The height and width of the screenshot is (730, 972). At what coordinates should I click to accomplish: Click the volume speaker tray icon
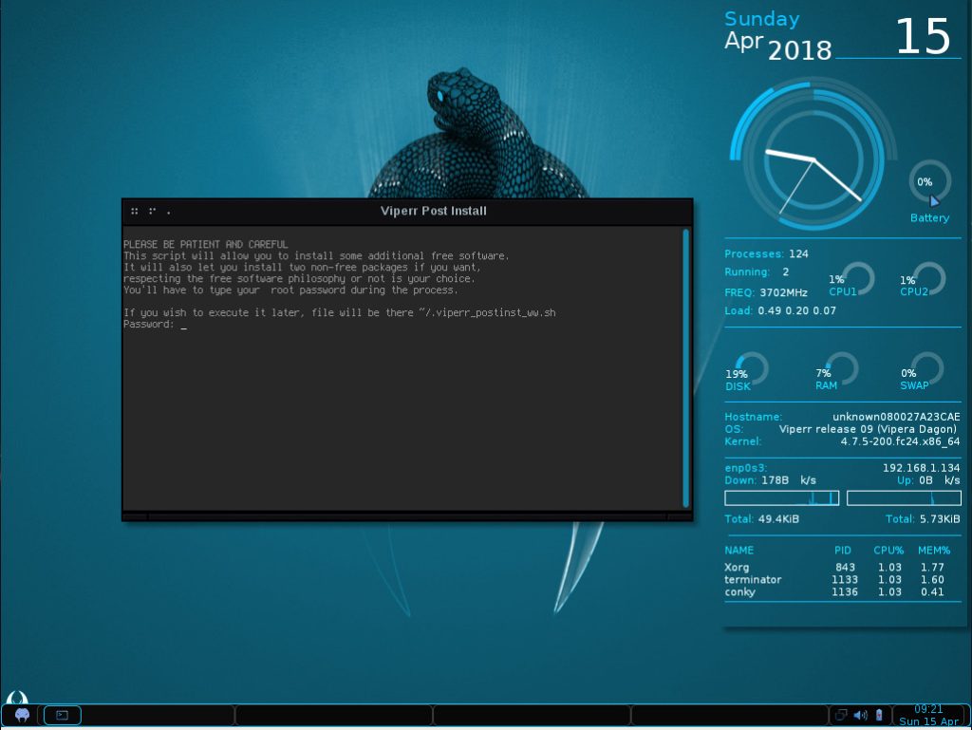(x=861, y=715)
